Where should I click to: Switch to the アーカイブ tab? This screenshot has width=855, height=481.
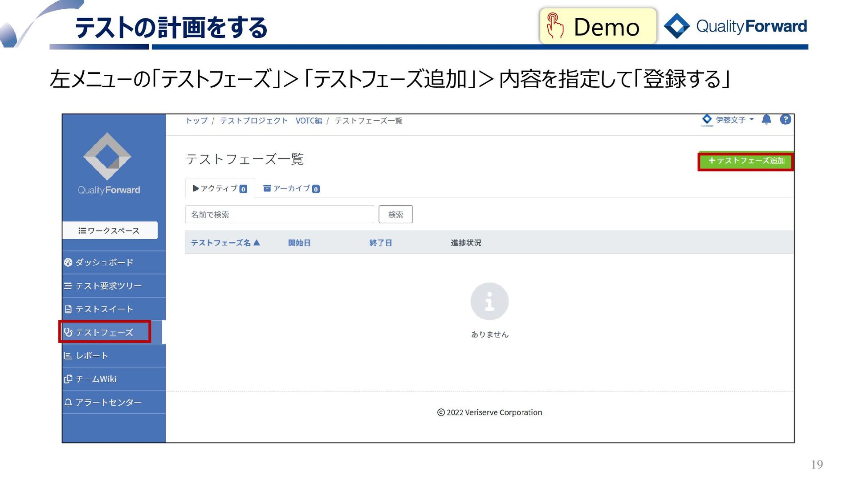(292, 188)
